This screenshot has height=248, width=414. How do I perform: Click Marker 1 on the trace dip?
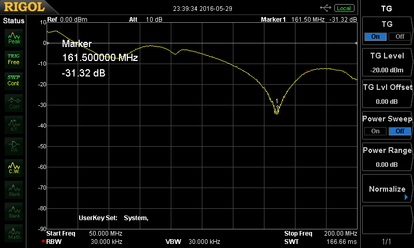click(x=277, y=107)
